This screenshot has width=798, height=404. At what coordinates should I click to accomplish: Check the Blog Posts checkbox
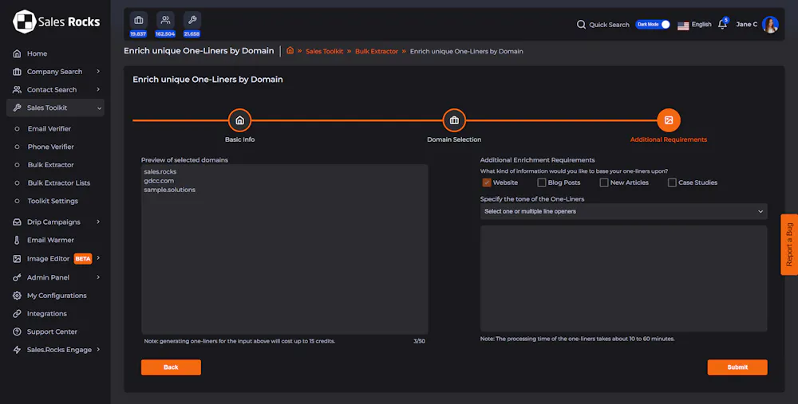point(542,182)
